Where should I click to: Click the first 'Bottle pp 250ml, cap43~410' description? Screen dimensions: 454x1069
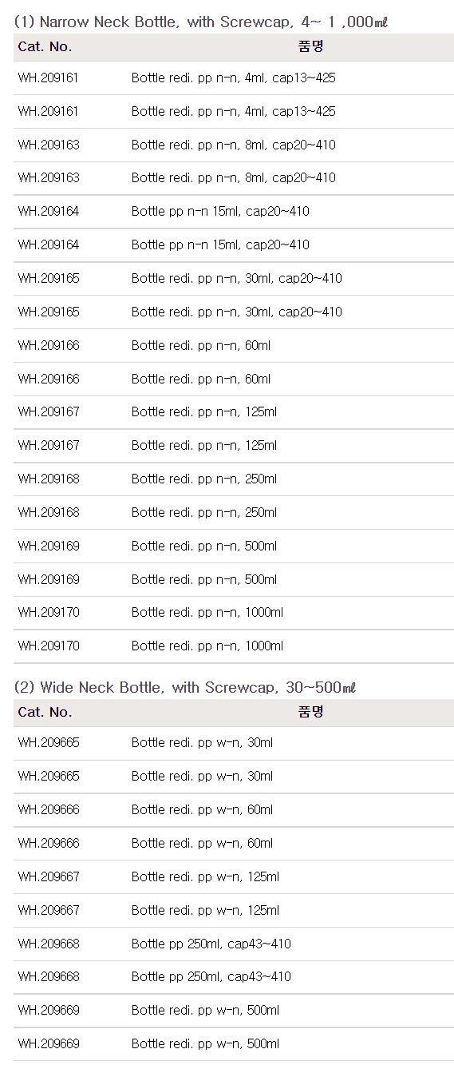click(x=211, y=944)
